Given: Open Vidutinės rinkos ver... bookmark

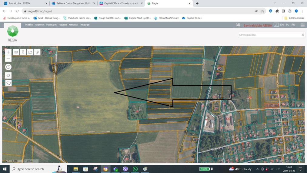Looking at the screenshot, I should 77,18.
